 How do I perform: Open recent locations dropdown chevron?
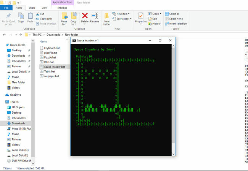[x=16, y=35]
